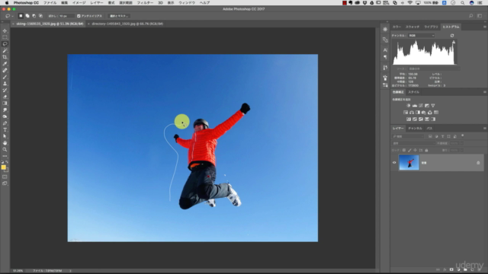Select the Type tool
The height and width of the screenshot is (274, 488).
(x=5, y=130)
